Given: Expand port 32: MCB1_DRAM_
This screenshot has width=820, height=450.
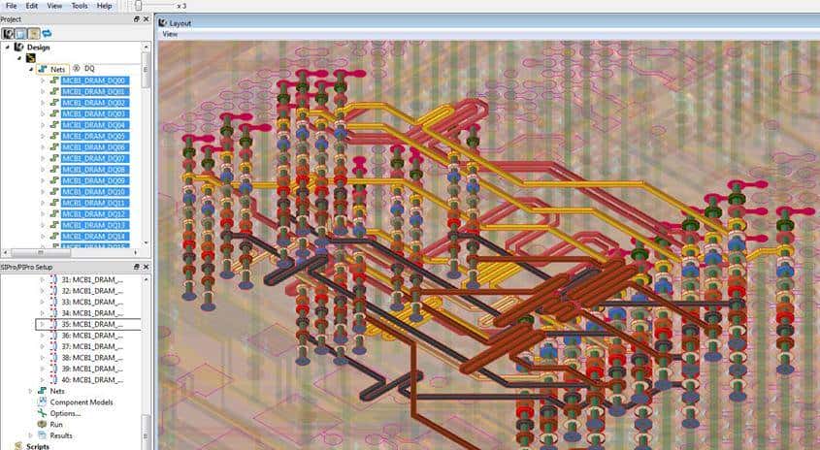Looking at the screenshot, I should pyautogui.click(x=43, y=291).
